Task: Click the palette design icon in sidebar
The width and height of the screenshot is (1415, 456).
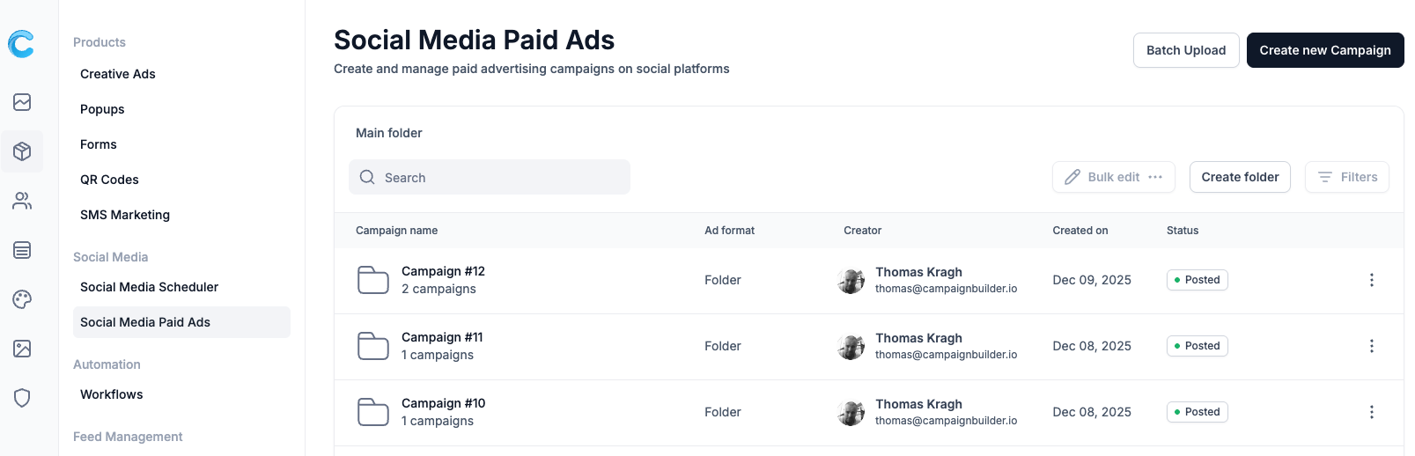Action: [x=23, y=299]
